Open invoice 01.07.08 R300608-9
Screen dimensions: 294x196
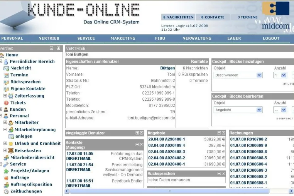(x=248, y=145)
